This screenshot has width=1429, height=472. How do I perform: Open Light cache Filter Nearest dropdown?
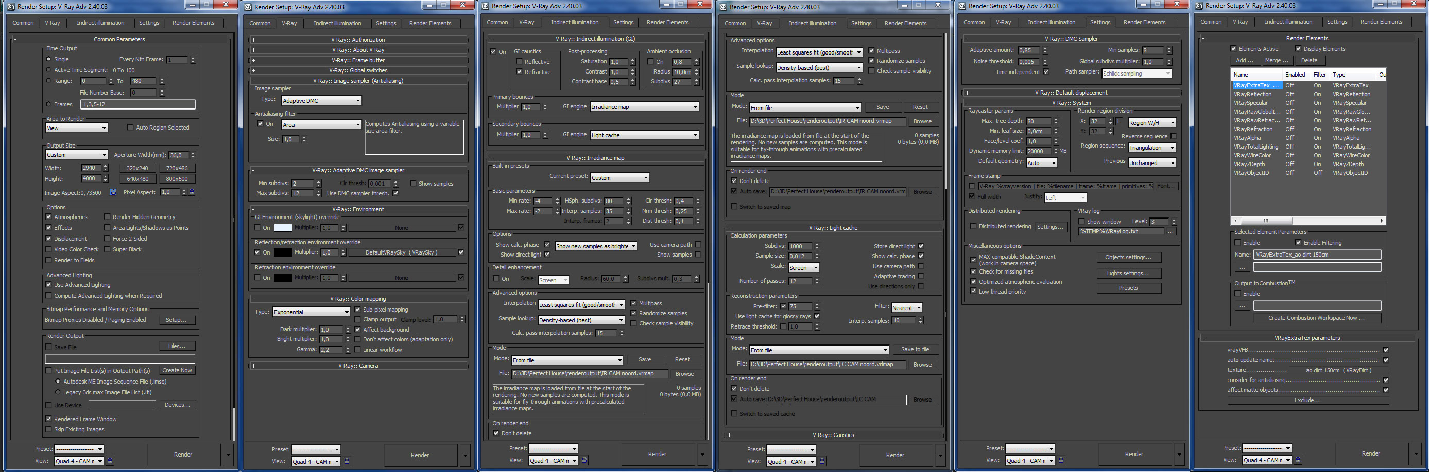[x=907, y=307]
